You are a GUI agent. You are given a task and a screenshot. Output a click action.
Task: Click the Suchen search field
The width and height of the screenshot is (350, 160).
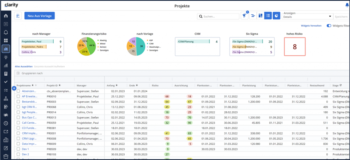pyautogui.click(x=218, y=16)
